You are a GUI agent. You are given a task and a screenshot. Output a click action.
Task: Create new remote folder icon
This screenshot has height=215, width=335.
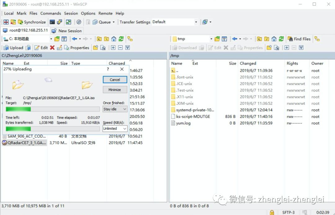269,48
